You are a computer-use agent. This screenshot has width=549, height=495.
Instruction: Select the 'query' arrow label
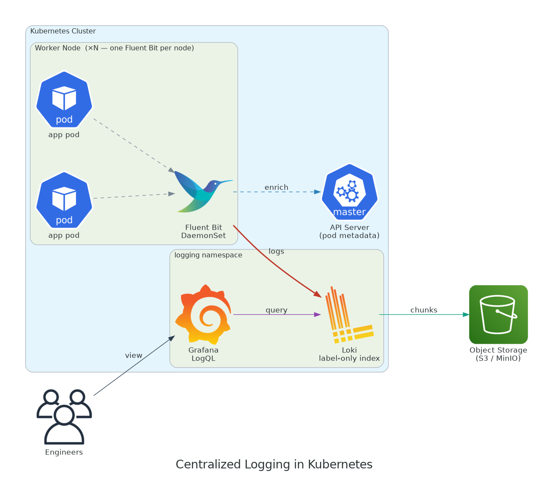click(x=276, y=310)
